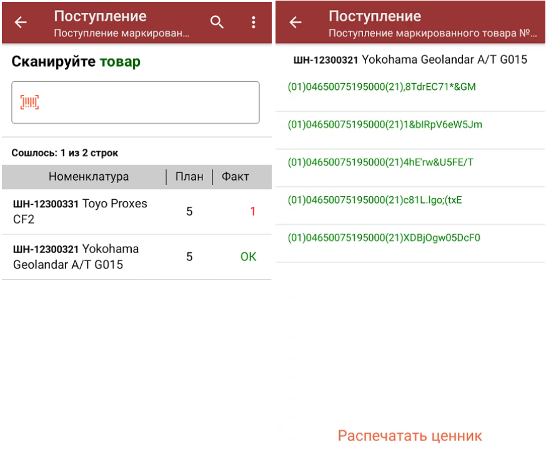Select the code ending in 1&bIRpV6eW5Jm
546x471 pixels.
(x=385, y=125)
